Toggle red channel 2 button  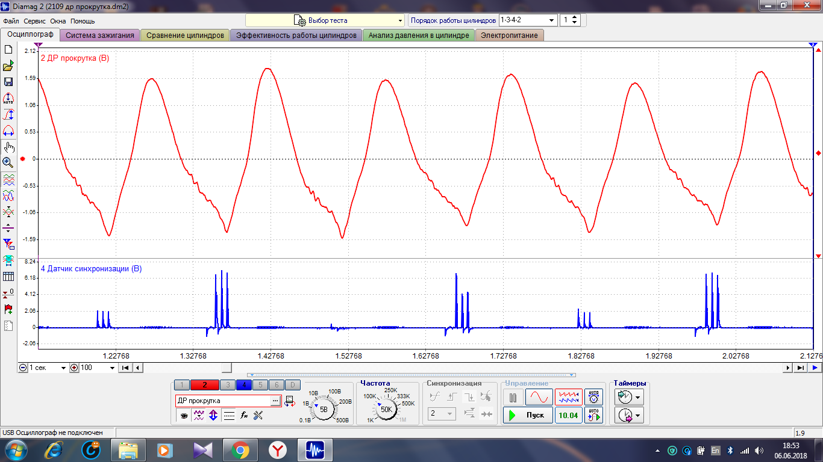coord(205,385)
